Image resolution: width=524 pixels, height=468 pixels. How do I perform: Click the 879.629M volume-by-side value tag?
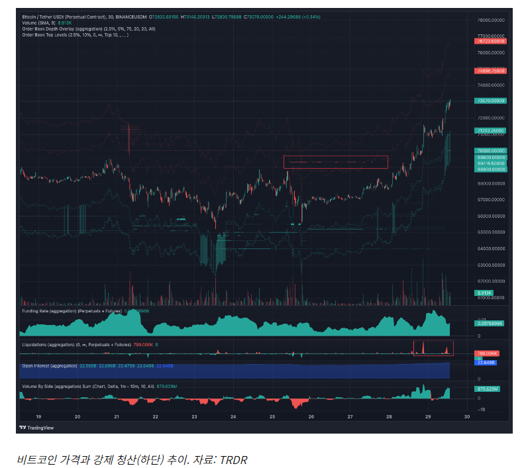487,389
